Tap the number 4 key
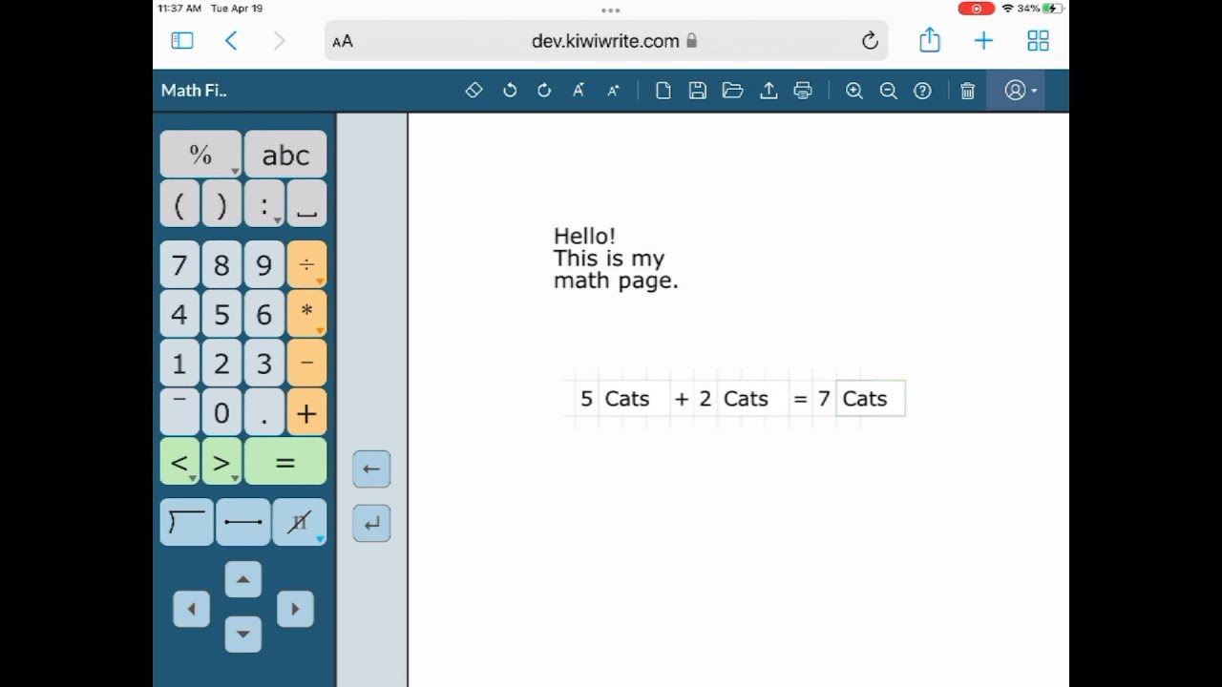The height and width of the screenshot is (687, 1222). click(x=179, y=314)
